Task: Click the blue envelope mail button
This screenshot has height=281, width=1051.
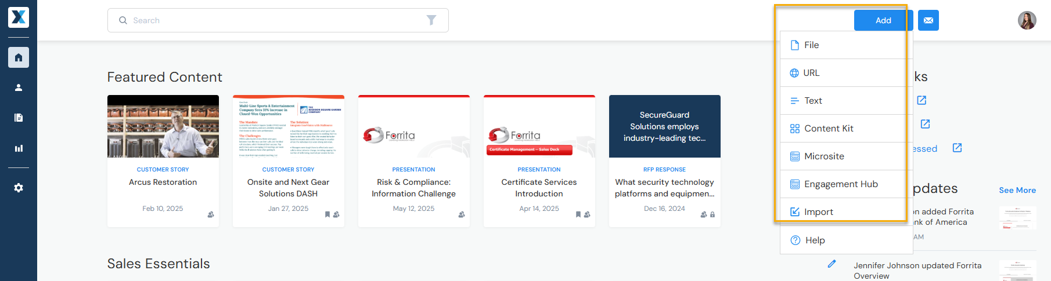Action: pos(928,20)
